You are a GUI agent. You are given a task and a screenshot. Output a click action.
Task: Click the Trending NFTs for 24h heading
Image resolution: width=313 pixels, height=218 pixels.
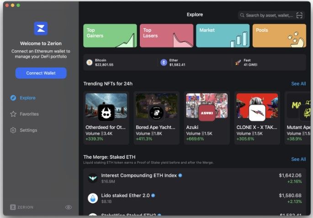(x=108, y=84)
